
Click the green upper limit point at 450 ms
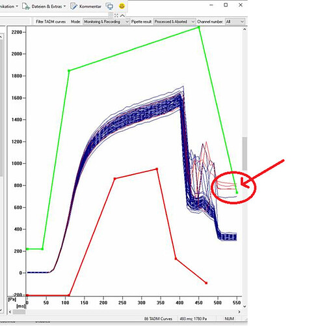point(199,27)
